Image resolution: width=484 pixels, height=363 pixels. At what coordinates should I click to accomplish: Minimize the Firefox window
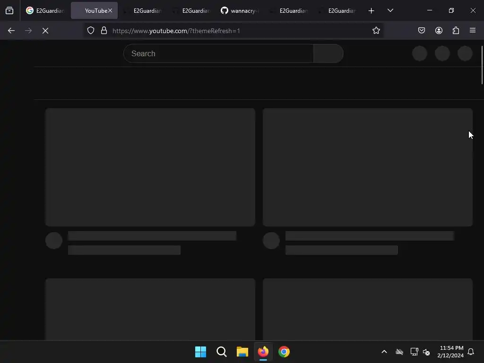[429, 10]
